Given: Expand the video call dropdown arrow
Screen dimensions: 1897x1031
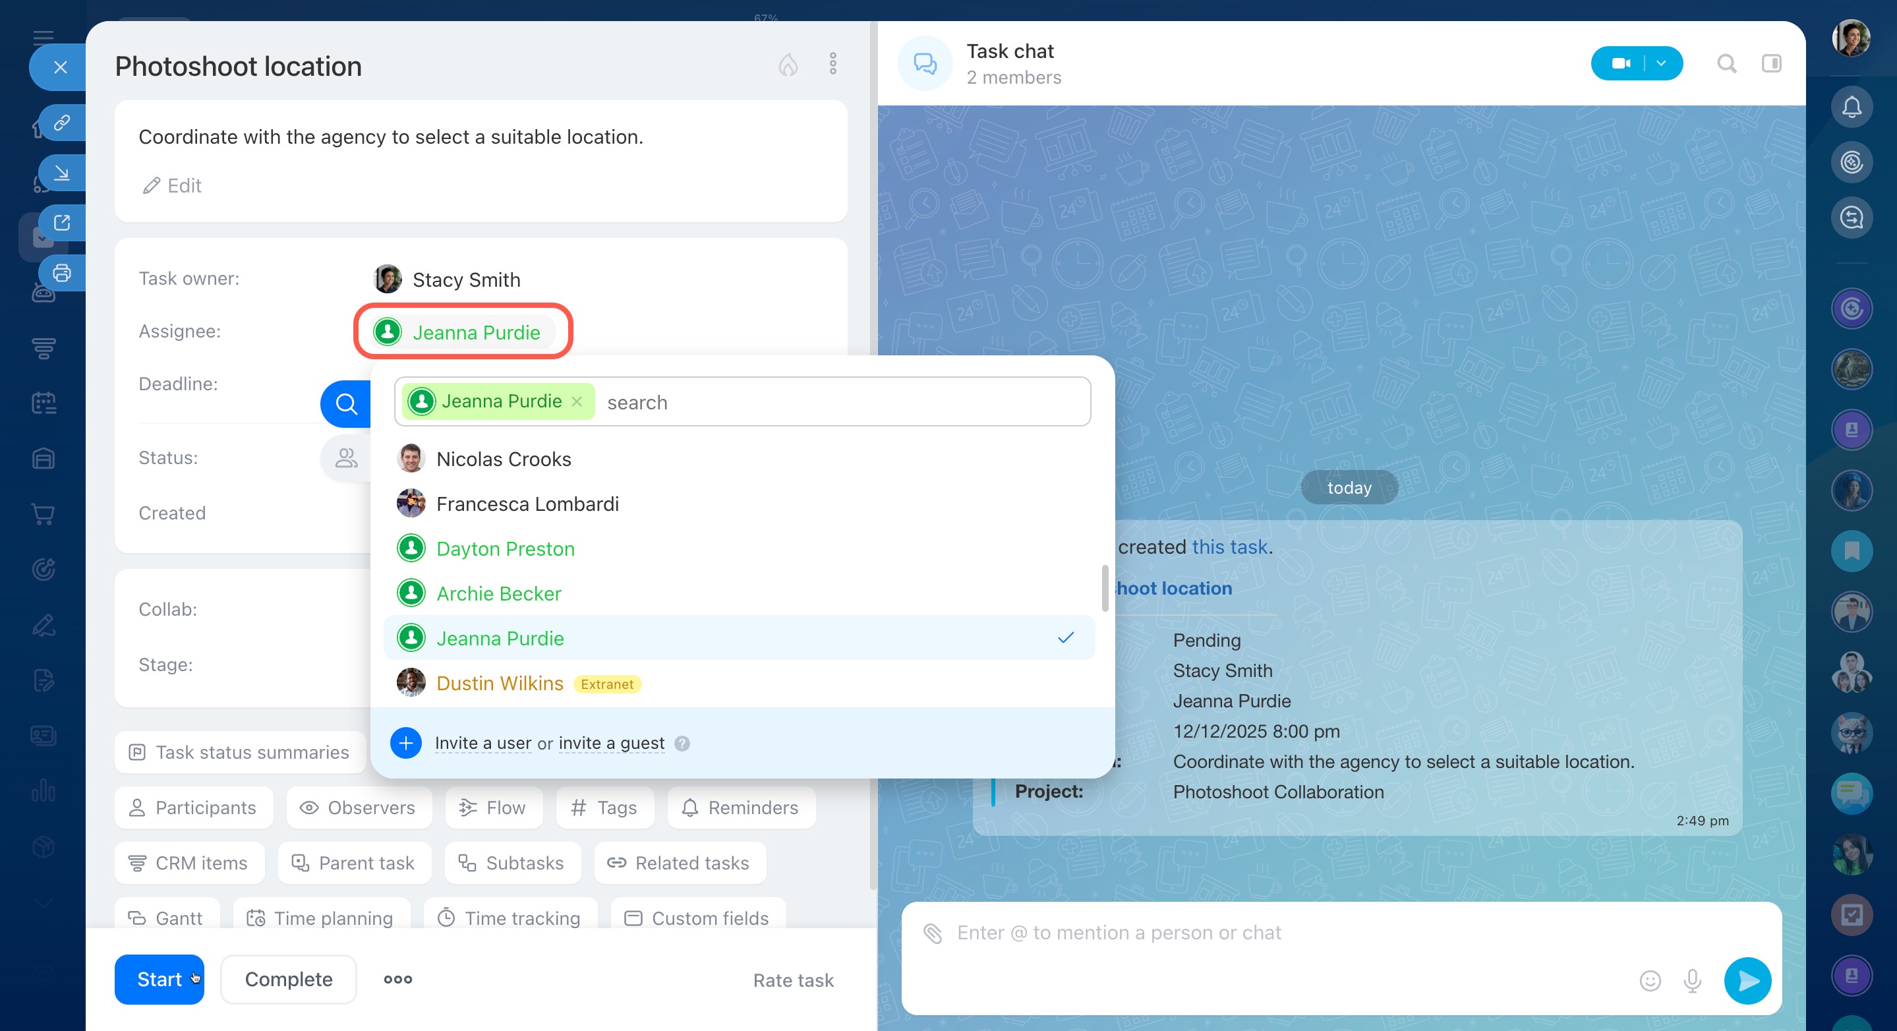Looking at the screenshot, I should [1661, 64].
